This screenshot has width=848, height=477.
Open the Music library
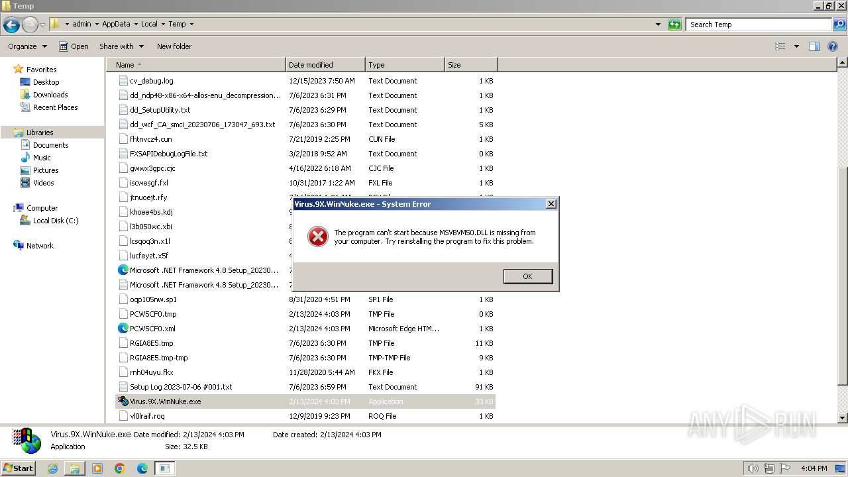coord(36,158)
